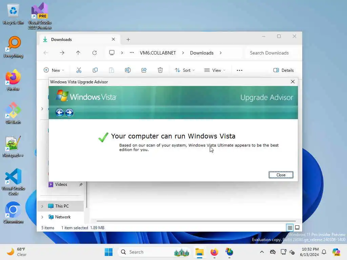347x260 pixels.
Task: Switch to large thumbnails view in status bar
Action: 297,227
